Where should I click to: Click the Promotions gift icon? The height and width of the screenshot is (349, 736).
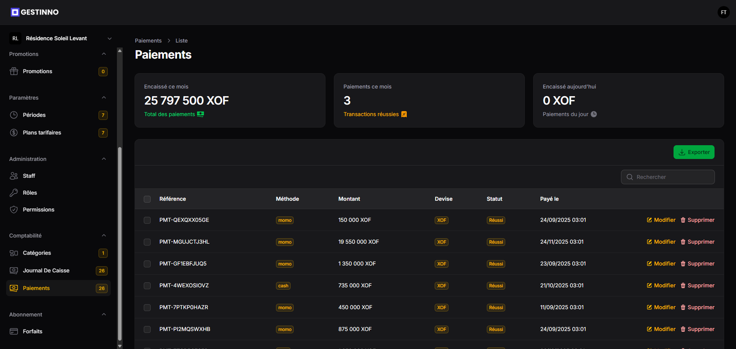pyautogui.click(x=14, y=71)
